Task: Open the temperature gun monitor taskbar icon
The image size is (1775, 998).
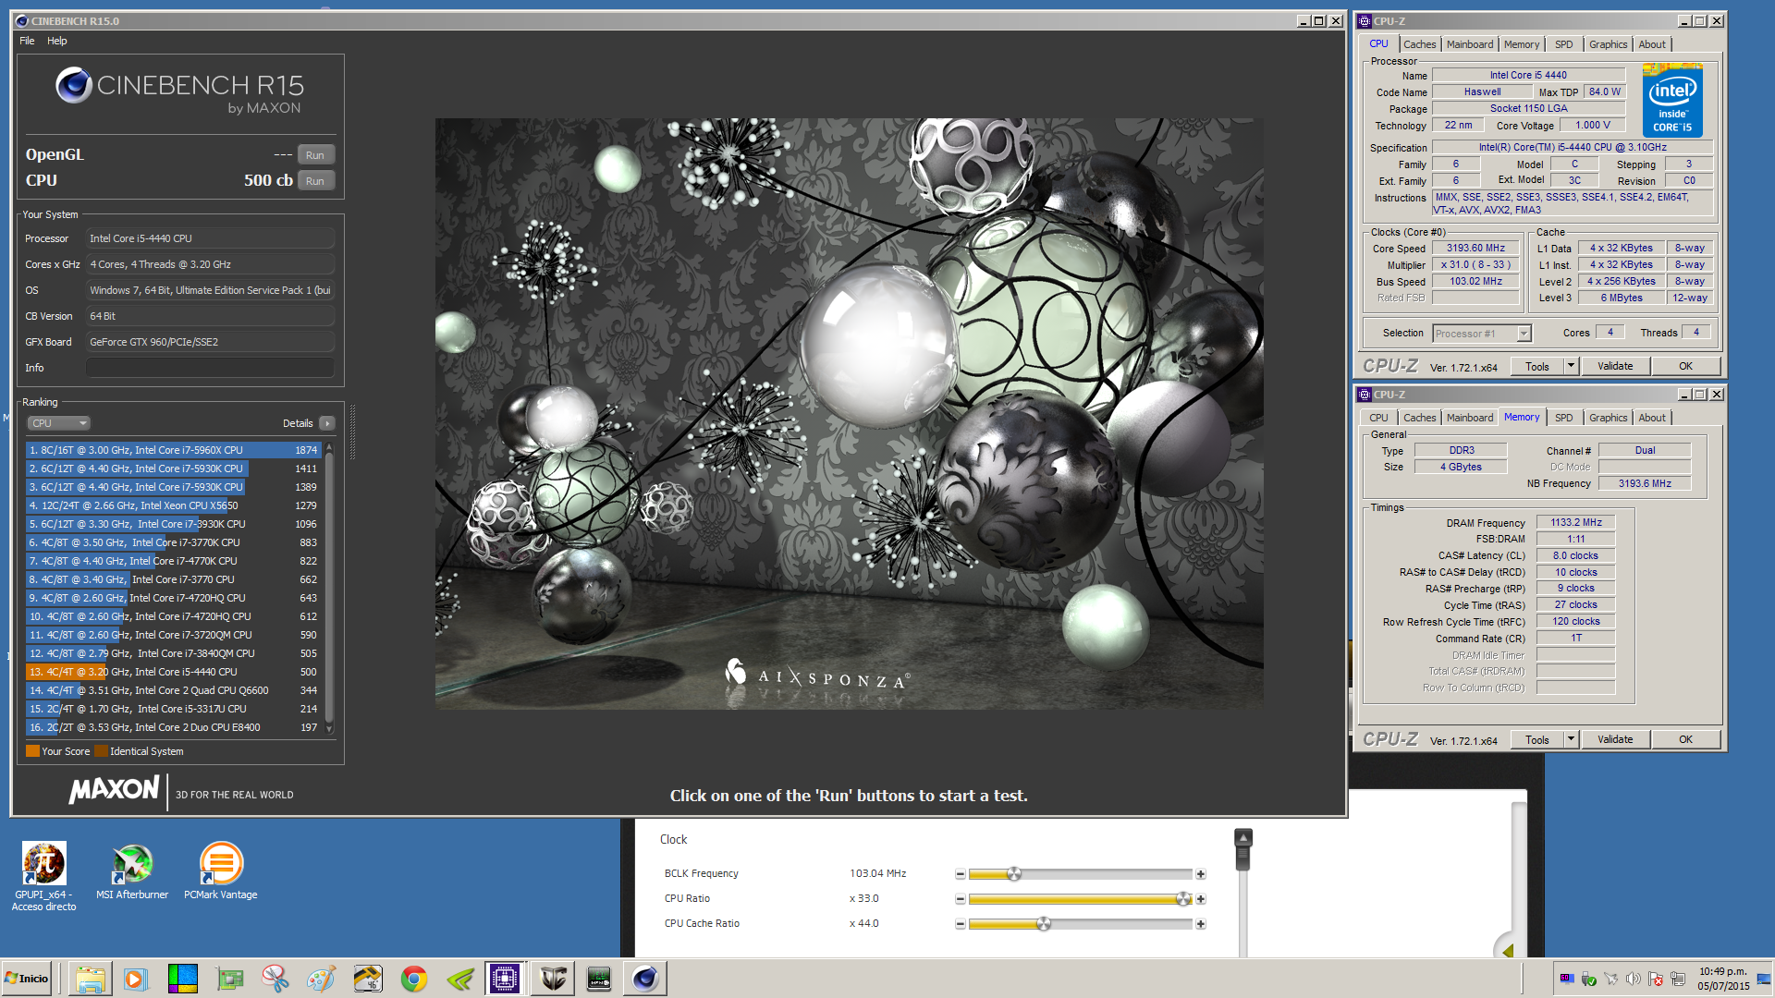Action: click(x=367, y=979)
